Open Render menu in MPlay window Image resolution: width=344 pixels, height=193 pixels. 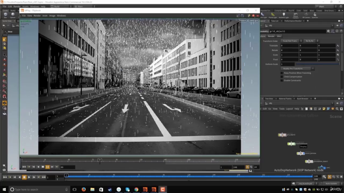[37, 16]
